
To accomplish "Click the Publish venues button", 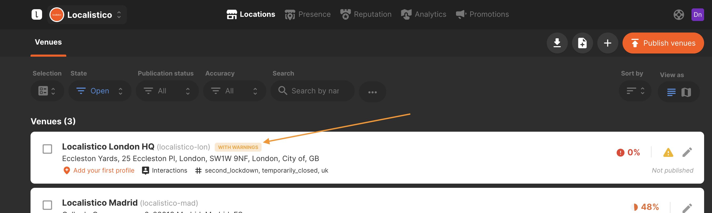I will click(x=663, y=43).
